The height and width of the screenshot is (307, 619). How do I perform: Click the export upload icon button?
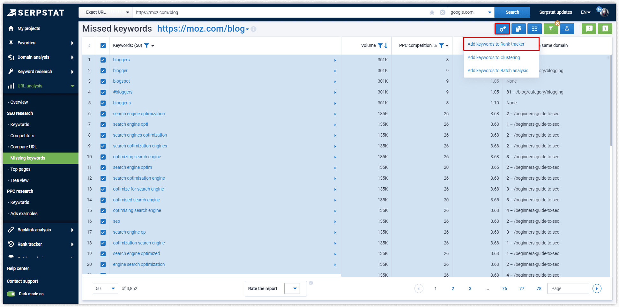click(x=567, y=29)
